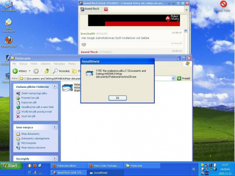235x176 pixels.
Task: Go back with the Wstecz button
Action: (x=20, y=71)
